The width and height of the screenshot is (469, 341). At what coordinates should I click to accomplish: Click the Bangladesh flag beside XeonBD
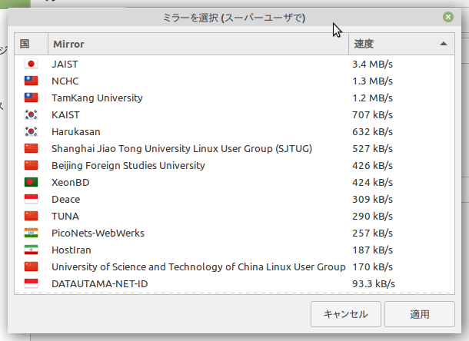click(31, 182)
